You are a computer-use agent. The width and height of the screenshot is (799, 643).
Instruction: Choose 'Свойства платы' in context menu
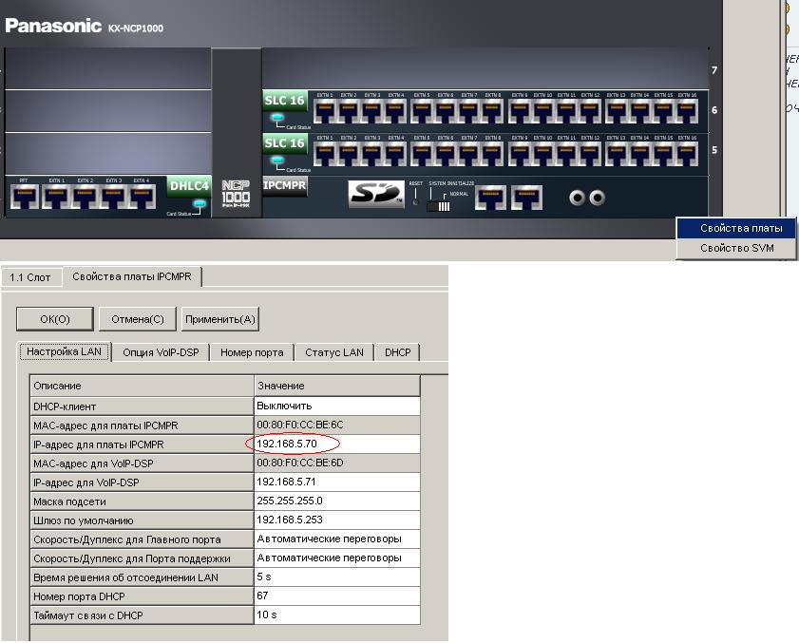[735, 228]
